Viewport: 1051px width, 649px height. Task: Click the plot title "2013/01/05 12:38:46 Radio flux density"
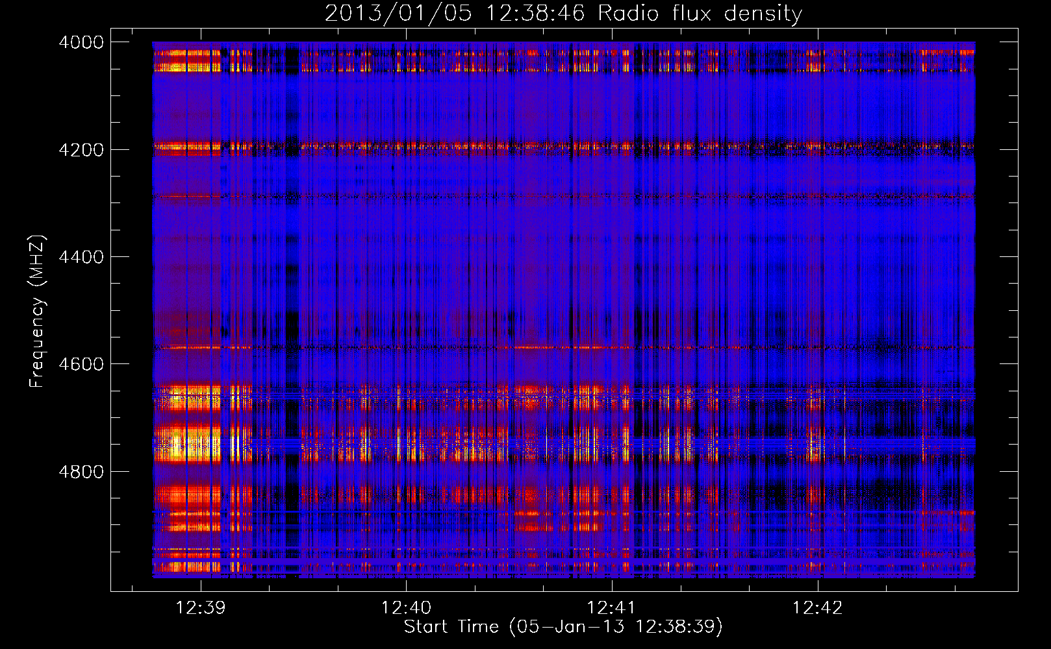pos(563,14)
